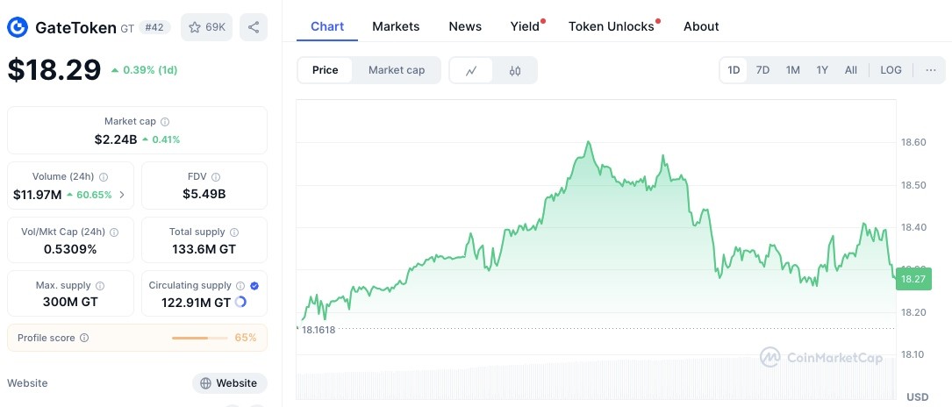Click the Profile score progress bar
Viewport: 952px width, 407px height.
click(198, 338)
